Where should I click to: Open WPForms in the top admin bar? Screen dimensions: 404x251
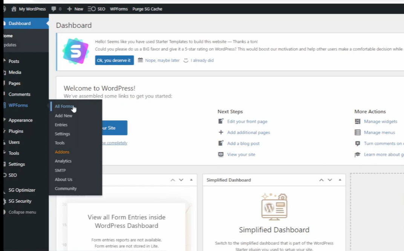tap(119, 9)
